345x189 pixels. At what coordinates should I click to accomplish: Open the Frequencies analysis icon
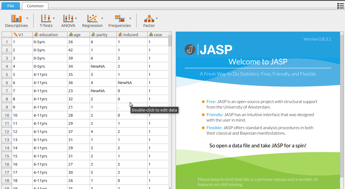pyautogui.click(x=120, y=18)
